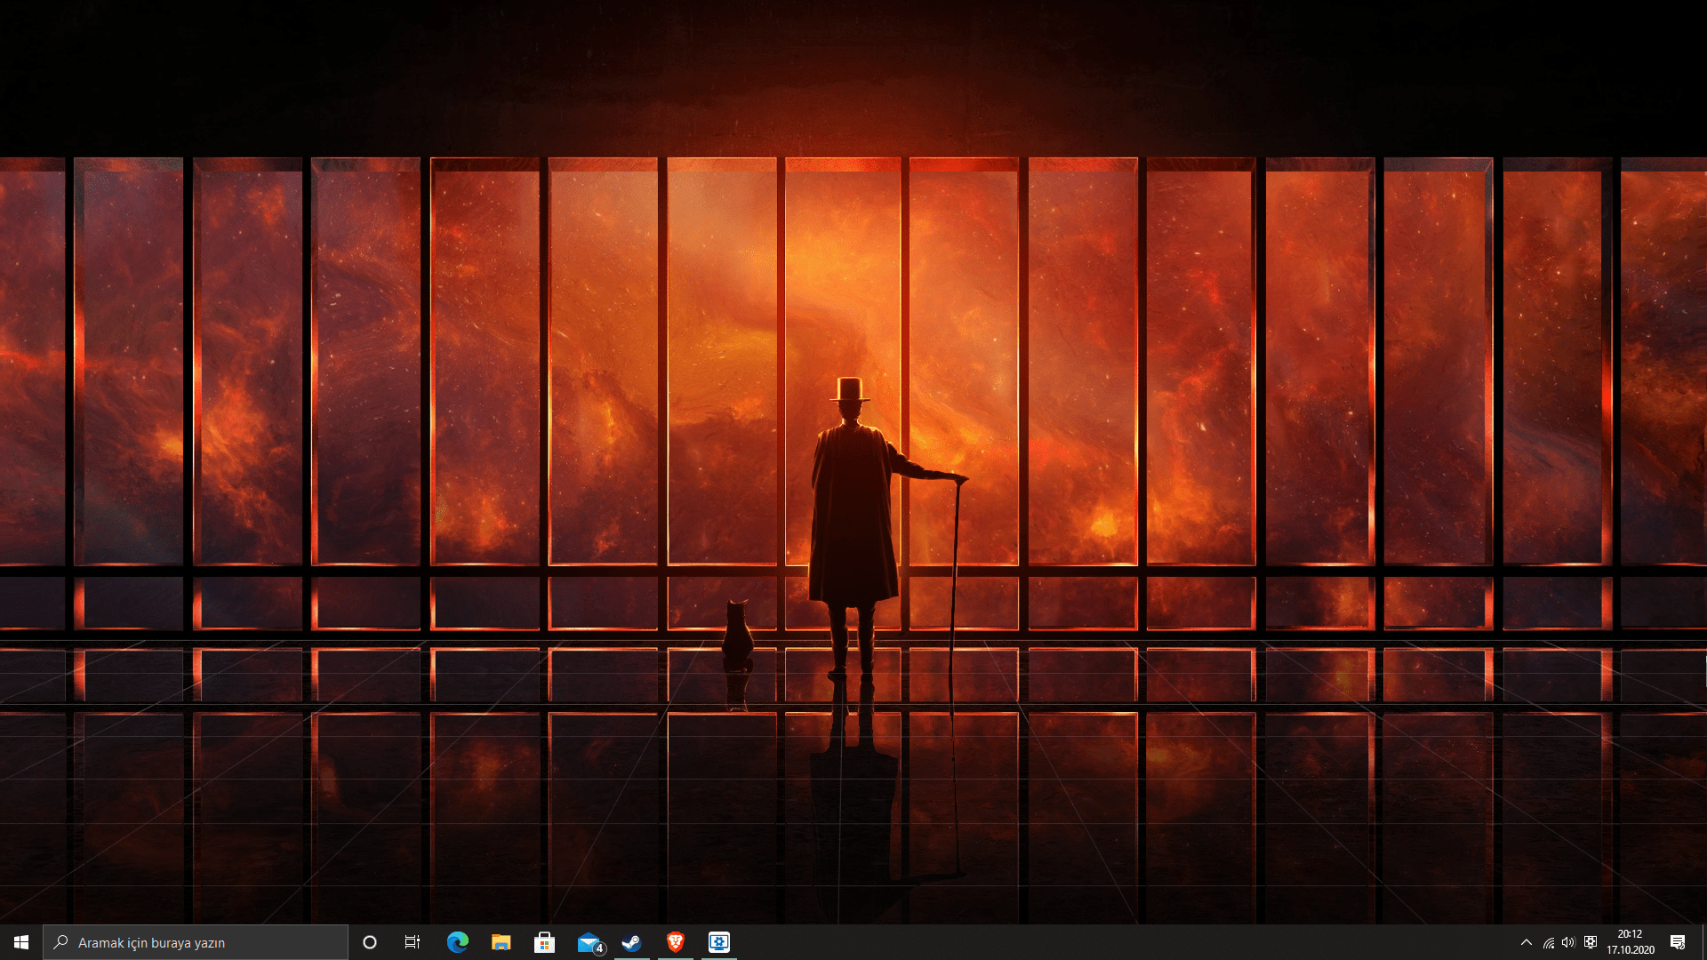Click the Show Desktop strip at taskbar edge

pyautogui.click(x=1703, y=942)
